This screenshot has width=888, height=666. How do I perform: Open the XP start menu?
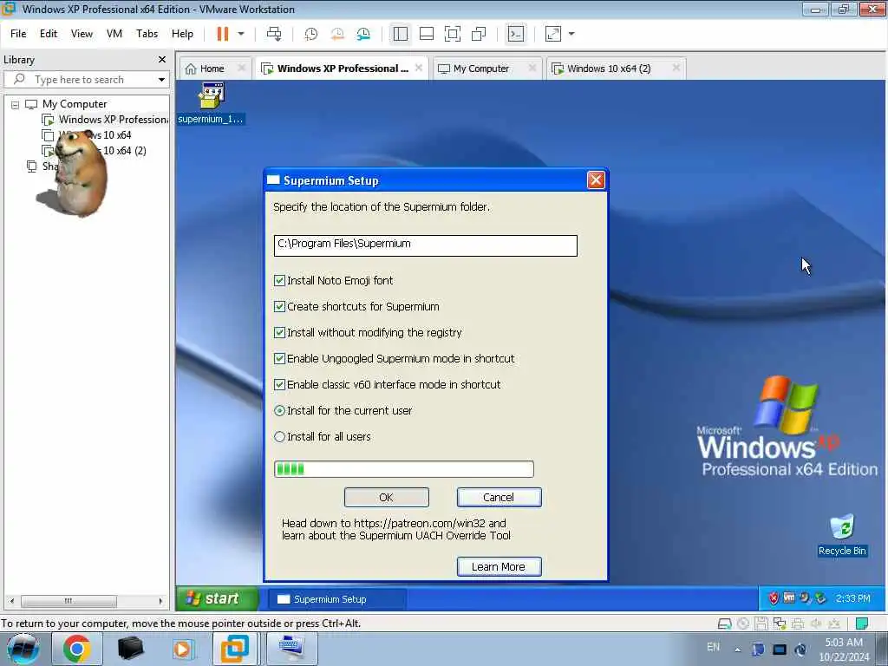coord(217,598)
